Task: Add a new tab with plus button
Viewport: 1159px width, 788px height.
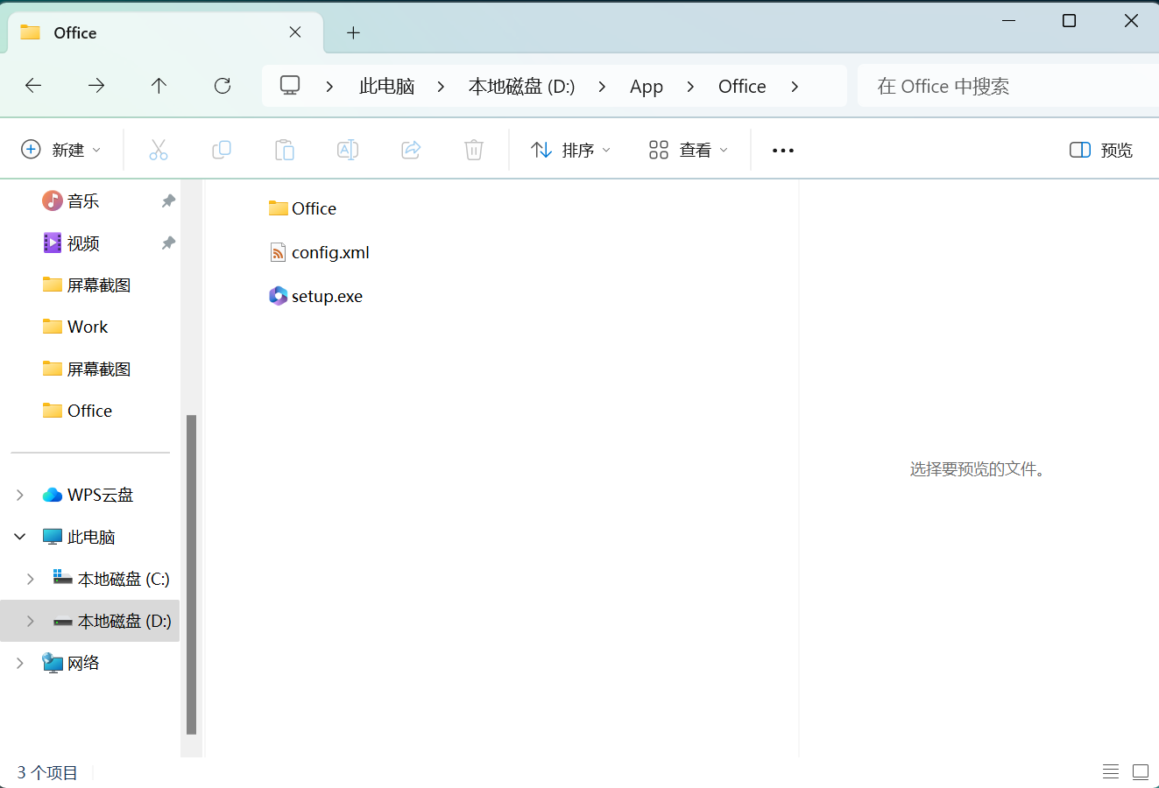Action: click(x=353, y=32)
